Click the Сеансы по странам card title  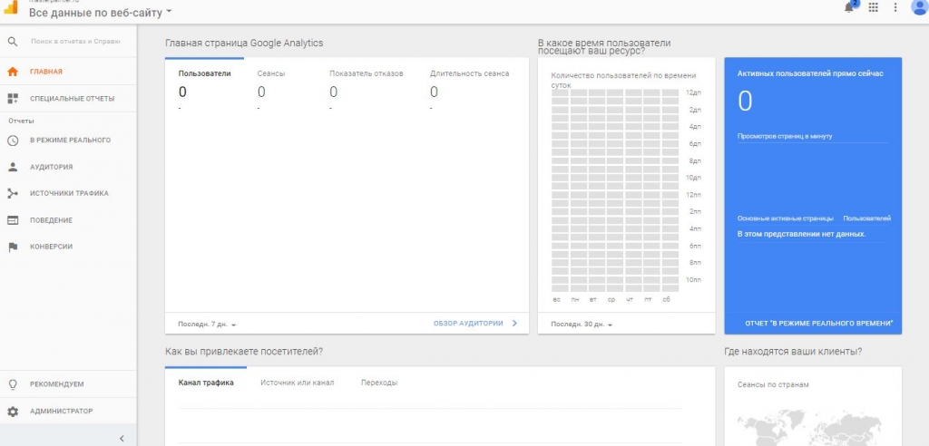[773, 385]
